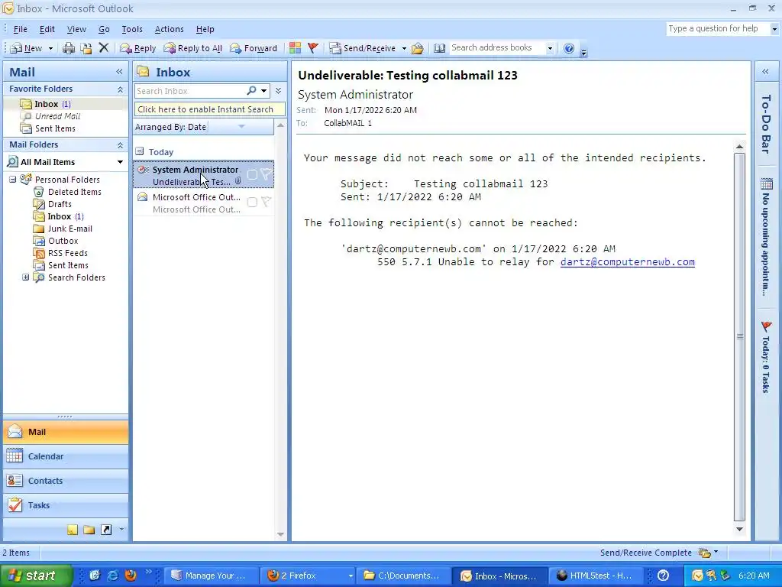
Task: Create a new mail with New button
Action: [x=26, y=48]
